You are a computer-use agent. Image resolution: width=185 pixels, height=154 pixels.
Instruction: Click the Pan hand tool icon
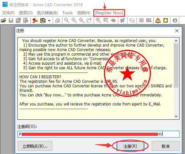[x=89, y=20]
